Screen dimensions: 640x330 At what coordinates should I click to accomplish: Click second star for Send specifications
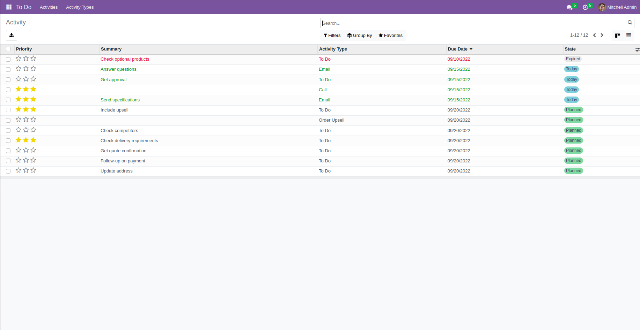click(26, 99)
